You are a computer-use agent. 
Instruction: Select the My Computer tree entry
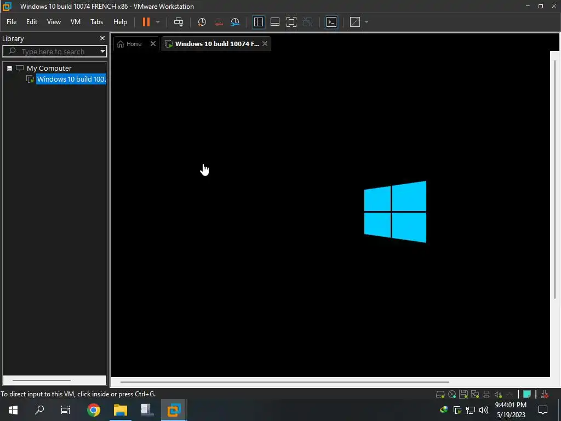[x=49, y=68]
